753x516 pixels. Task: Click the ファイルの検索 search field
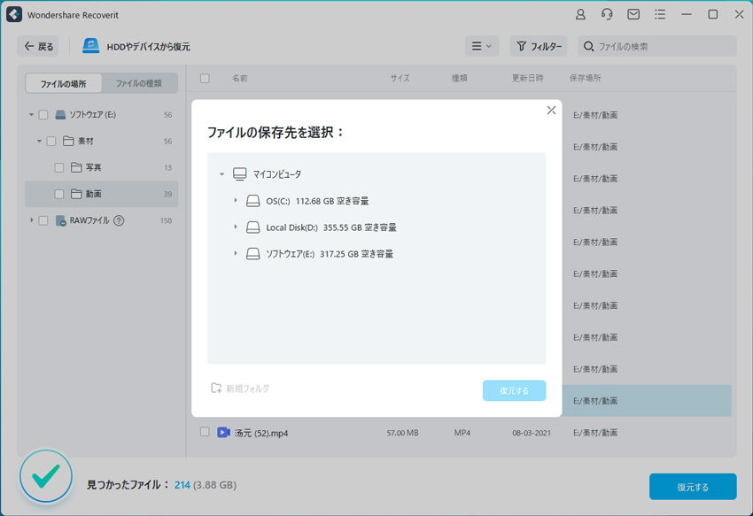657,46
